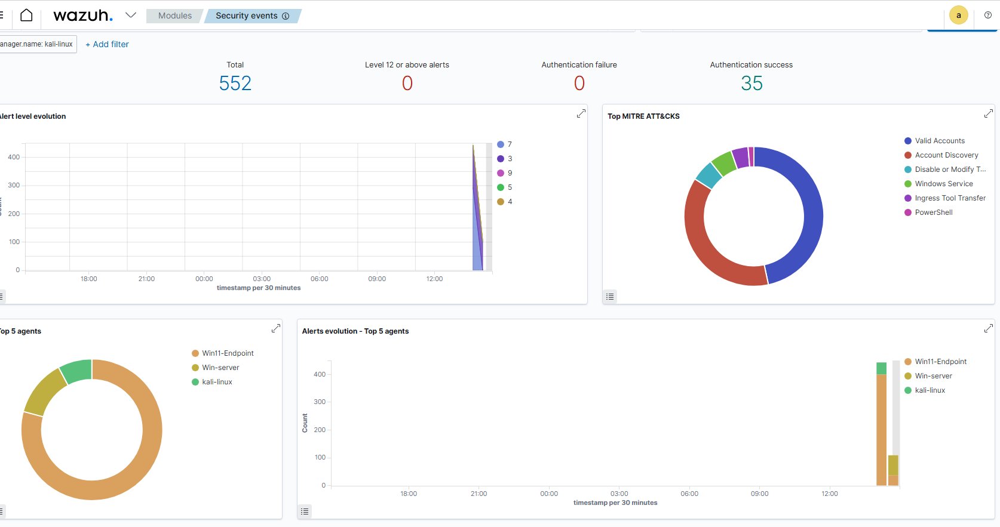Toggle Win-server in Top 5 agents legend
The width and height of the screenshot is (1000, 527).
[215, 368]
